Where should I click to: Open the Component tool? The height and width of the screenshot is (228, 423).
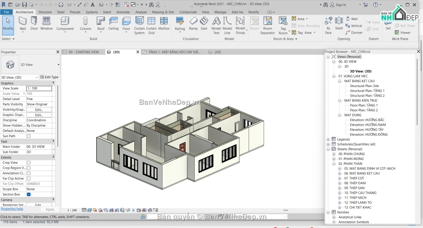click(65, 24)
